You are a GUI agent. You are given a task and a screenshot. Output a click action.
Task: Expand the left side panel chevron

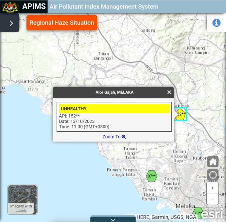point(11,23)
